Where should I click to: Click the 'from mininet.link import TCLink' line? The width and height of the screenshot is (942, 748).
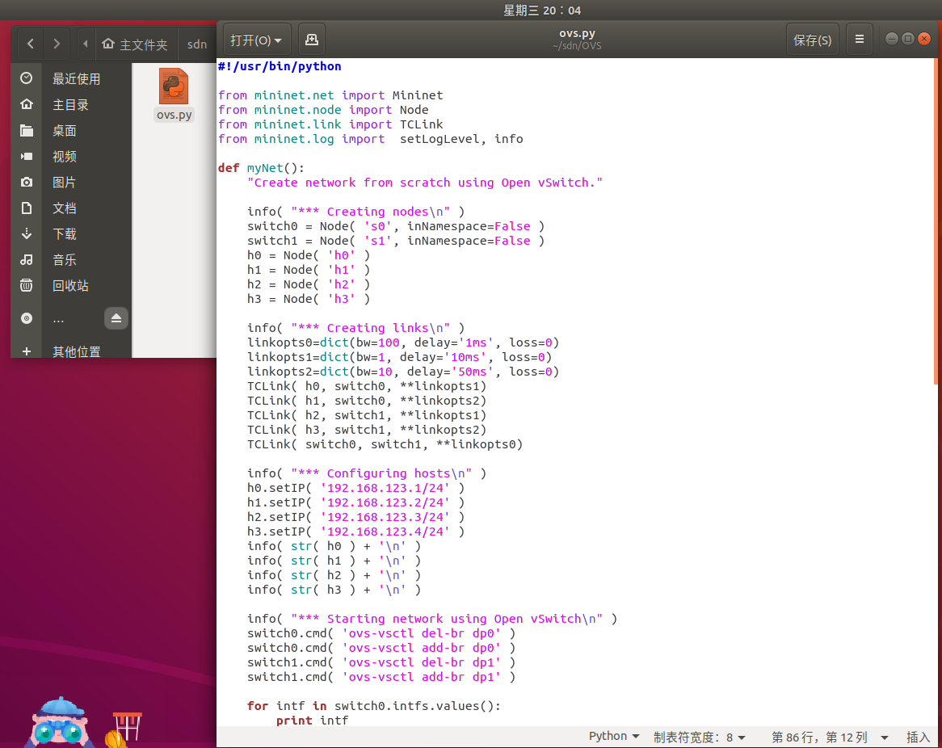coord(330,124)
